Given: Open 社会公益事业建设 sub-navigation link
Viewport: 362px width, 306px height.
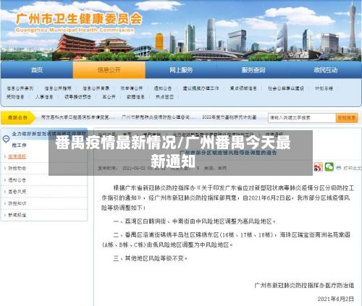Looking at the screenshot, I should tap(286, 88).
